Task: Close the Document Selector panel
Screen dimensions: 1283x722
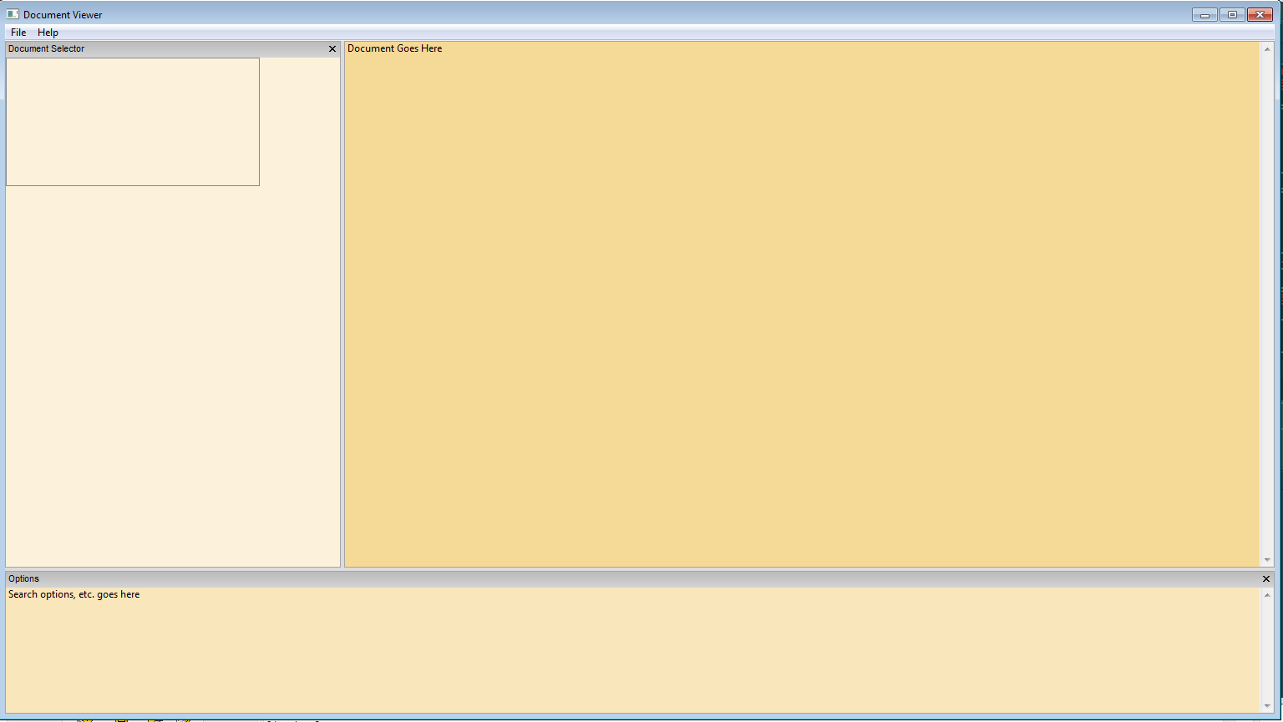Action: tap(332, 49)
